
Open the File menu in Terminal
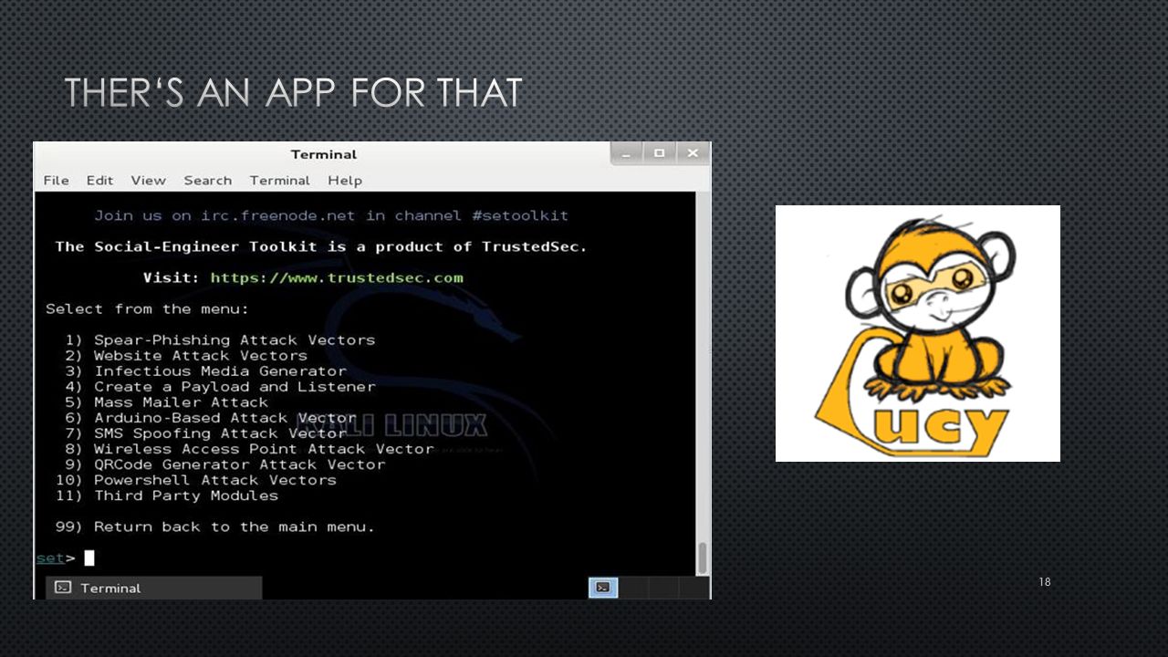point(57,181)
